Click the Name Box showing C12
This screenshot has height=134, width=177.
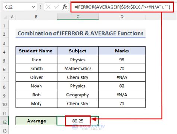tap(20, 7)
